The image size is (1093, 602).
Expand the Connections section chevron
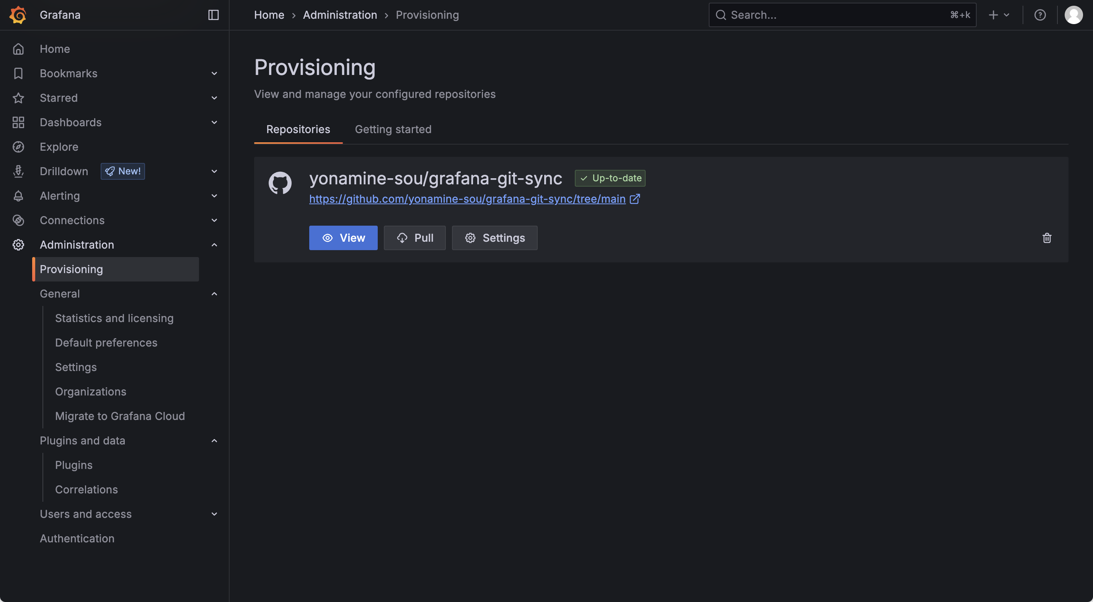pos(214,220)
